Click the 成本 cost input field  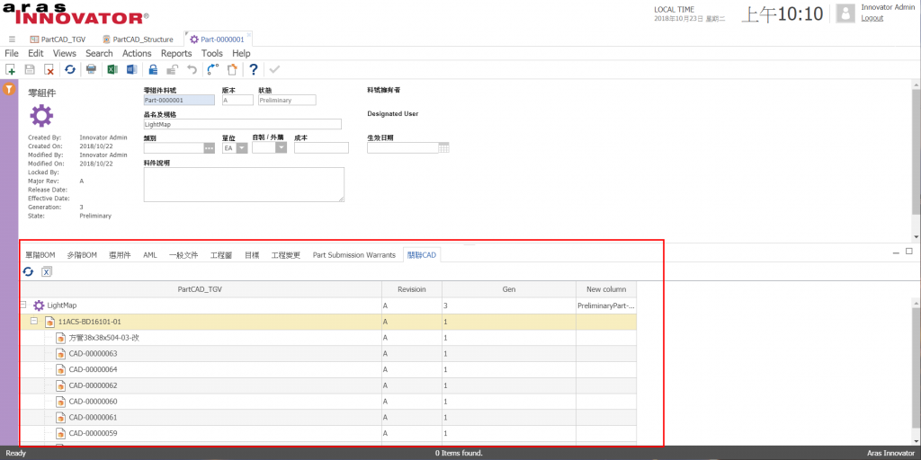(x=321, y=148)
